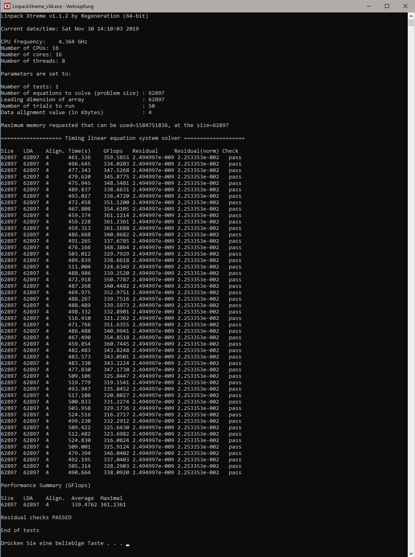
Task: Click the 'Residual(norm)' column header
Action: (x=197, y=151)
